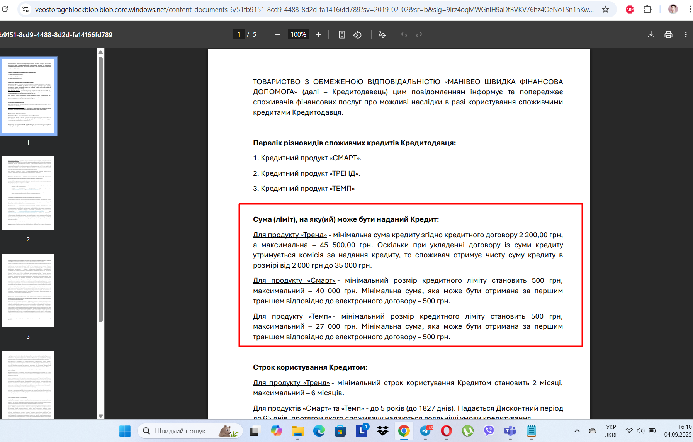Open Opera browser from the taskbar
Viewport: 693px width, 442px height.
447,431
